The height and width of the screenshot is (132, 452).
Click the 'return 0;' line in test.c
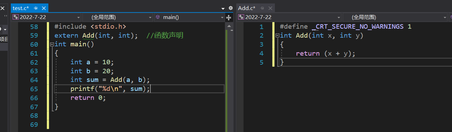(x=88, y=98)
